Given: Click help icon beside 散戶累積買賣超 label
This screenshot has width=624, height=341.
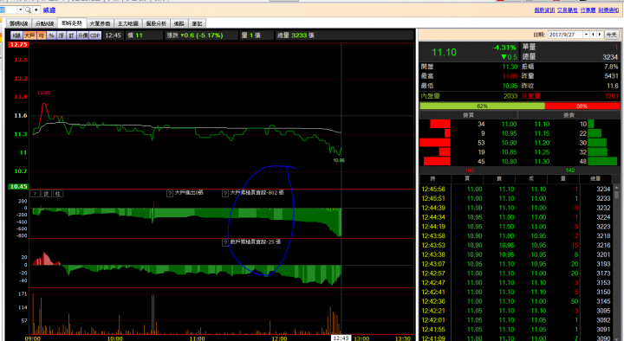Looking at the screenshot, I should tap(224, 242).
